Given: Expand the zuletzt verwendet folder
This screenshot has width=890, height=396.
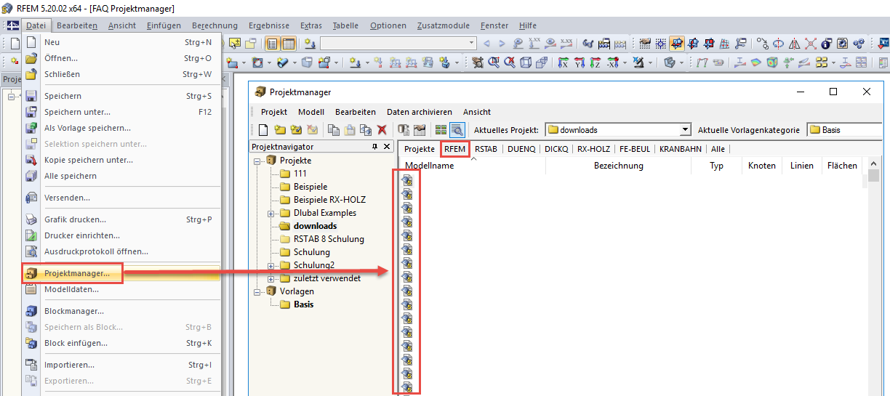Looking at the screenshot, I should pos(271,279).
